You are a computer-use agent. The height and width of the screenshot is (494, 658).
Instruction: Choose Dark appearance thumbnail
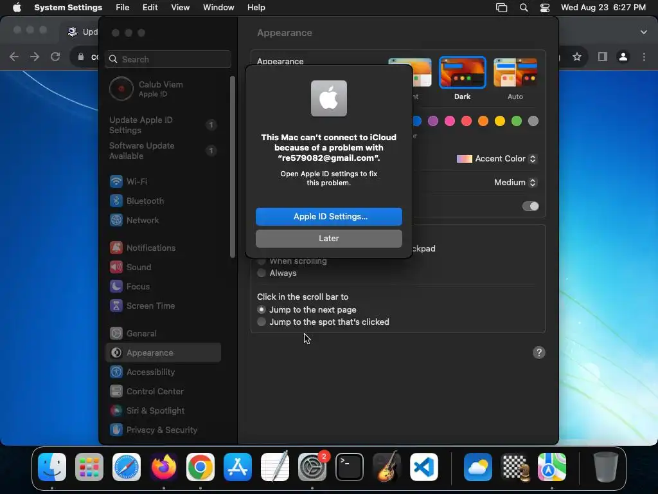[463, 73]
